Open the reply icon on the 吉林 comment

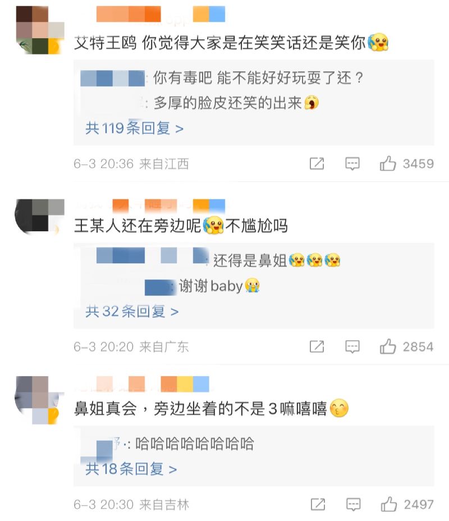pyautogui.click(x=354, y=505)
